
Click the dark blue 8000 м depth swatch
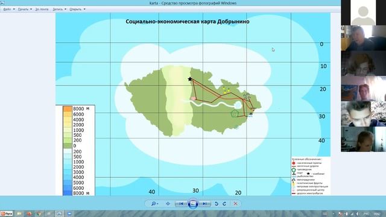pyautogui.click(x=68, y=193)
